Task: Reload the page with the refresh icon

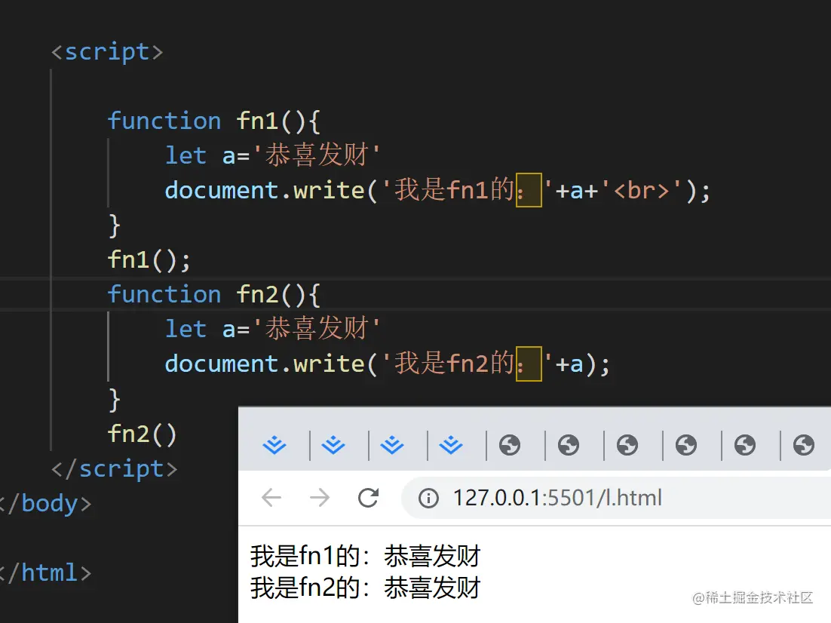Action: [368, 498]
